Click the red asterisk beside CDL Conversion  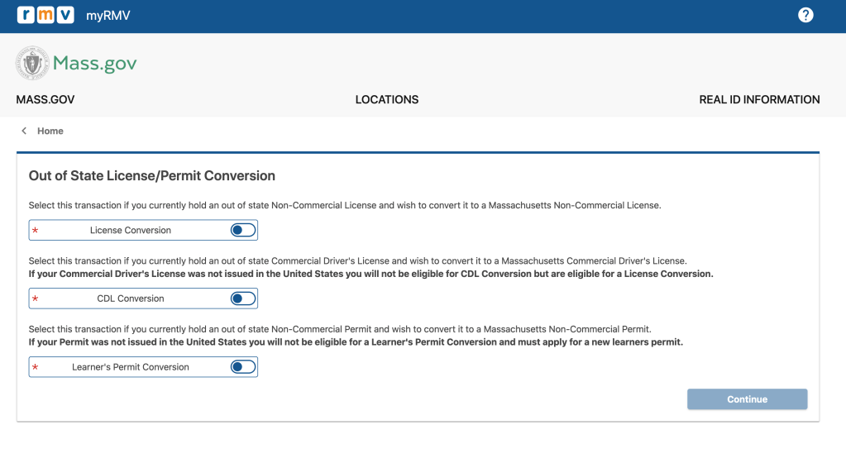tap(35, 299)
